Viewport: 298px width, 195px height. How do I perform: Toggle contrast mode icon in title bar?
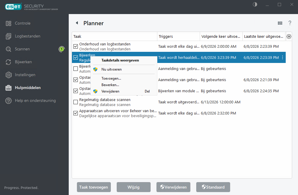[255, 4]
